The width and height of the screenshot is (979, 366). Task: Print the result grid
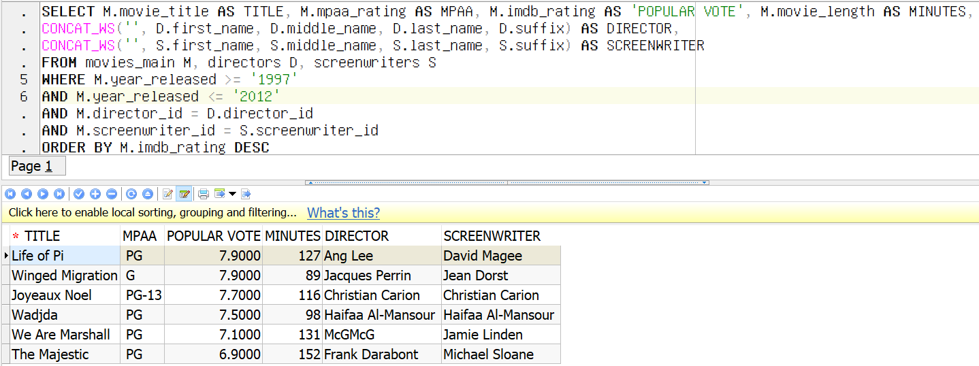click(x=204, y=194)
